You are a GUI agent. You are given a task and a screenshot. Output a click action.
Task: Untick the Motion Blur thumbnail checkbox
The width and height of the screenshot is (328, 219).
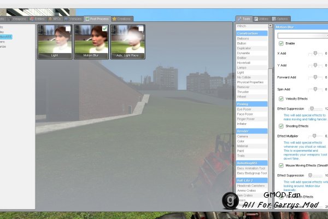coord(104,28)
